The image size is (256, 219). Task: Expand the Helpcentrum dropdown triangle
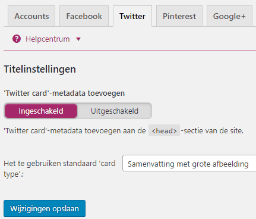[78, 39]
